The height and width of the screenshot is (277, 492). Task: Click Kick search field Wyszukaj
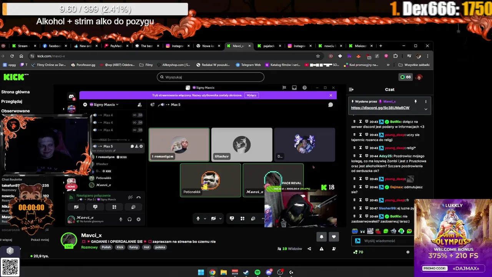(x=211, y=77)
